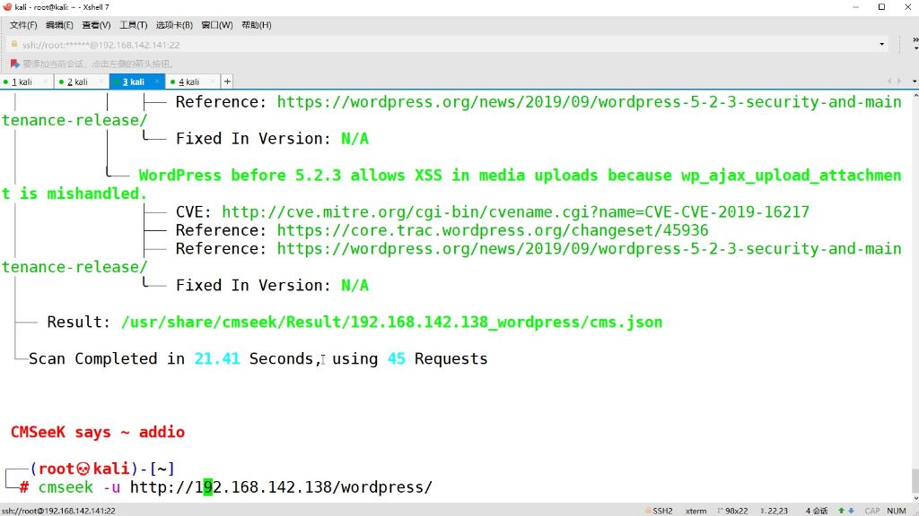Screen dimensions: 919x516
Task: Click the NUM indicator in status bar
Action: point(897,511)
